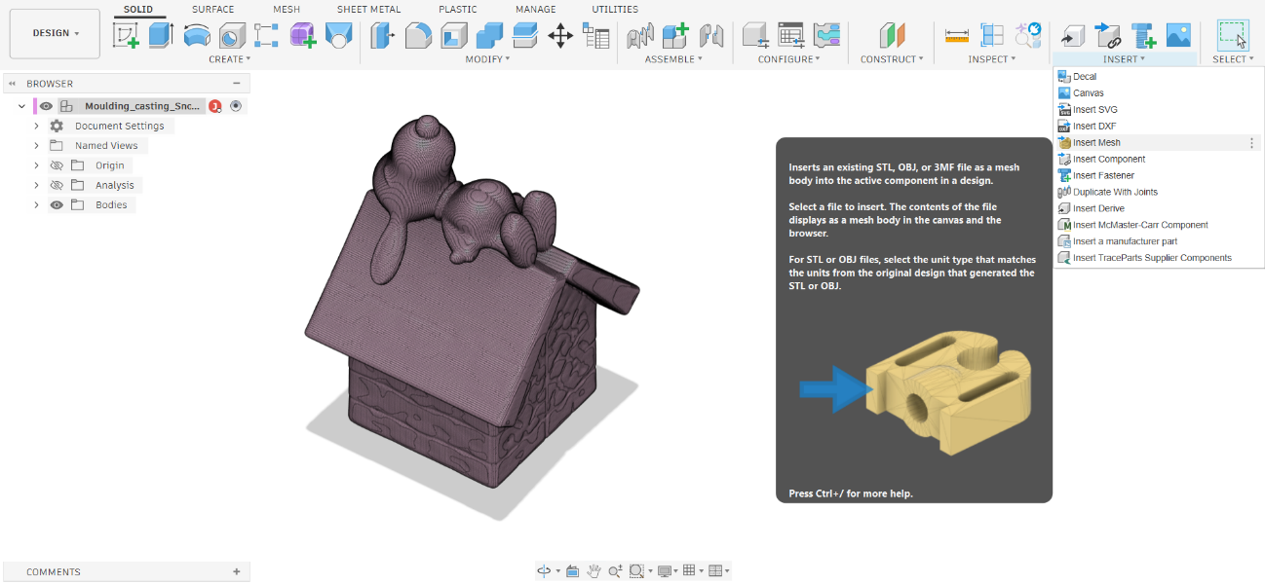Viewport: 1265px width, 584px height.
Task: Select the Pan hand tool
Action: tap(594, 570)
